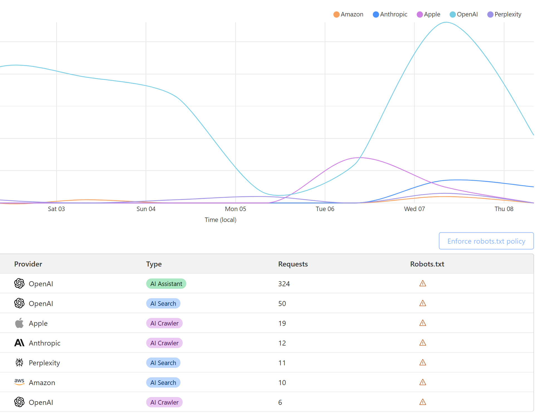Screen dimensions: 535x416
Task: Click the Mon 05 axis label
Action: [236, 209]
